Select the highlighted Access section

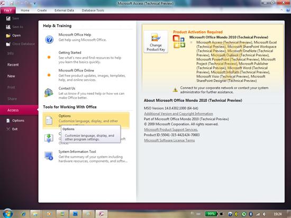pyautogui.click(x=19, y=110)
